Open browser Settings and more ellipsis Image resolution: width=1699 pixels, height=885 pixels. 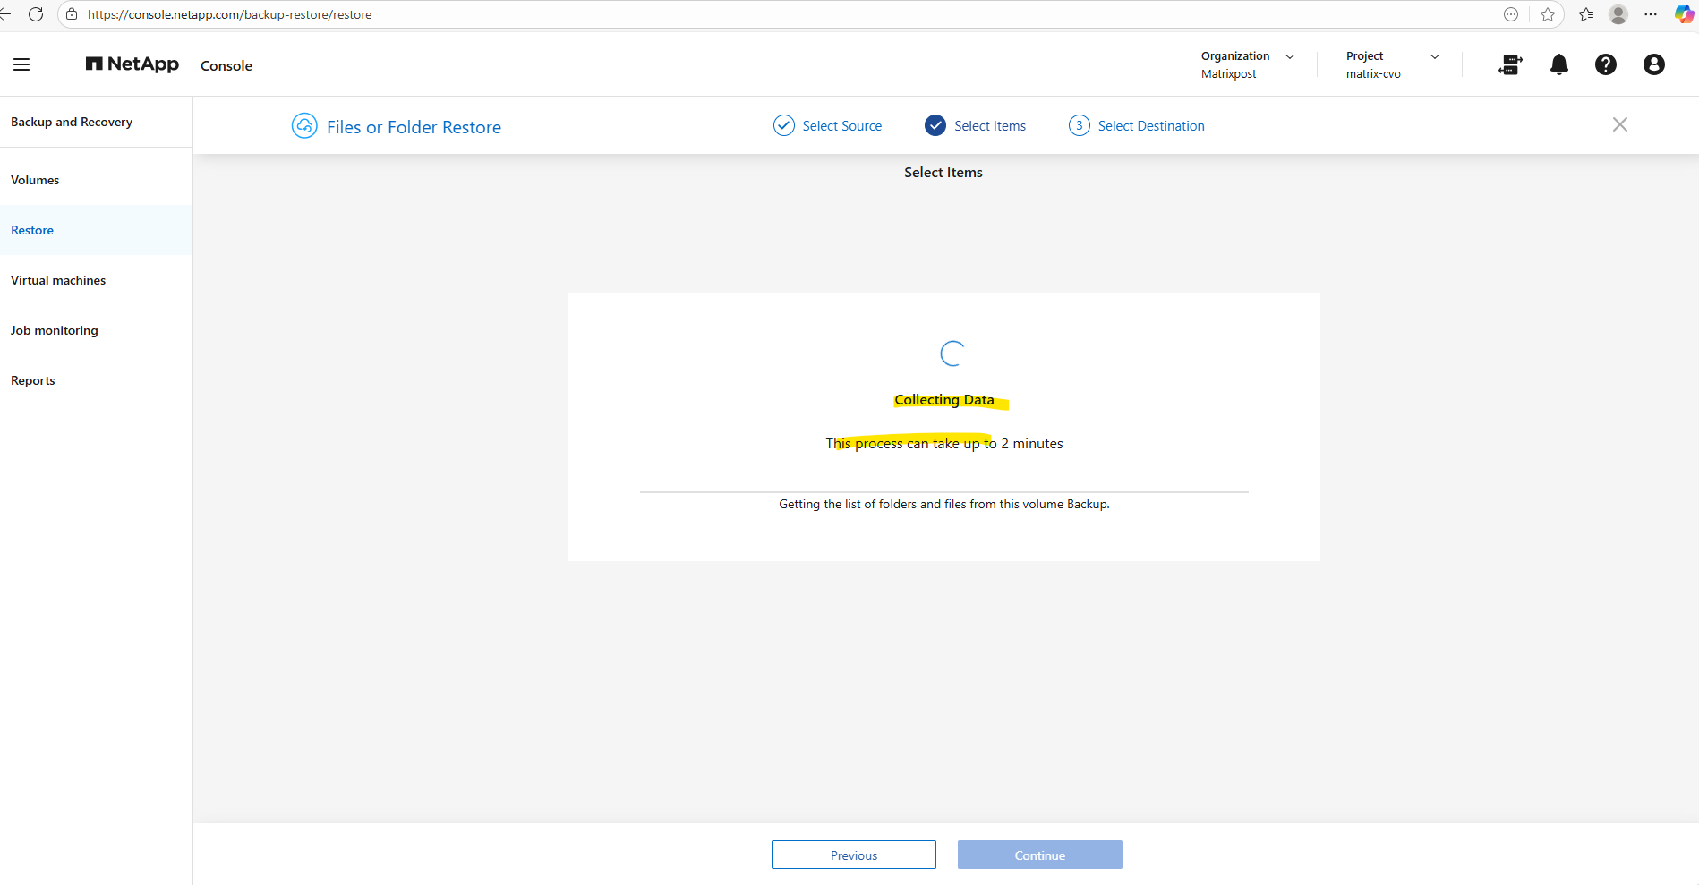click(x=1651, y=14)
